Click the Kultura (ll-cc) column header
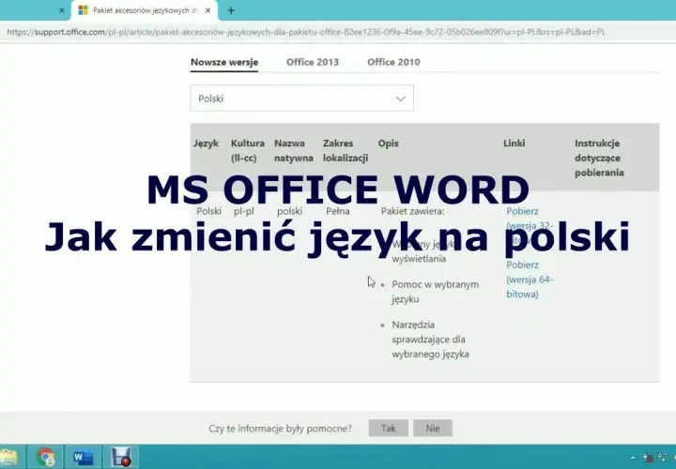The width and height of the screenshot is (676, 469). (248, 150)
